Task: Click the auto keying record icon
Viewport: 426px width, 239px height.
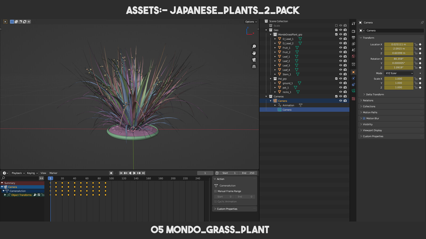Action: 111,173
